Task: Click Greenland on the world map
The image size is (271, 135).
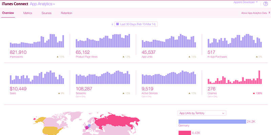Action: (76, 116)
